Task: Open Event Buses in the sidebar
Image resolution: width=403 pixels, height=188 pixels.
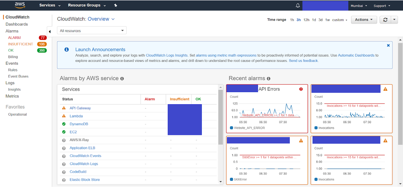Action: (x=18, y=76)
